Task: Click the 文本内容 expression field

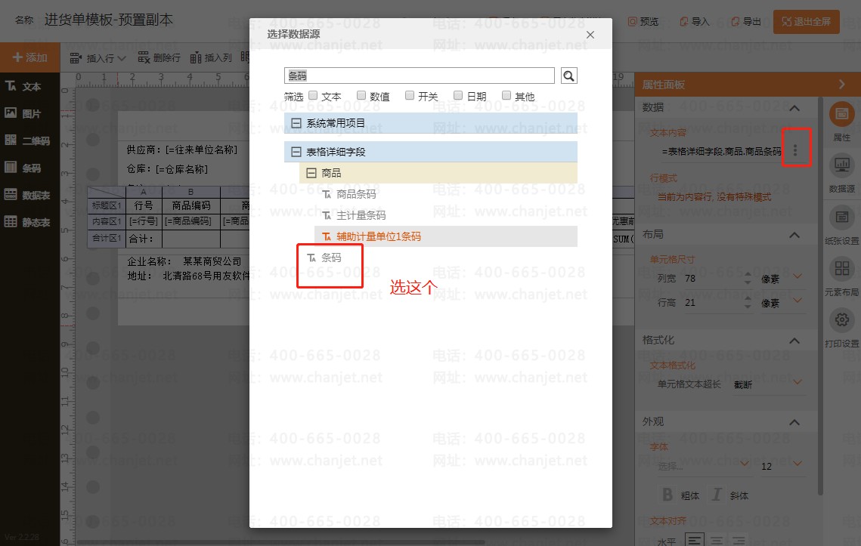Action: click(x=721, y=151)
